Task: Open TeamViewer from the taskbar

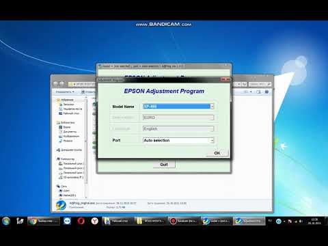Action: (x=67, y=221)
